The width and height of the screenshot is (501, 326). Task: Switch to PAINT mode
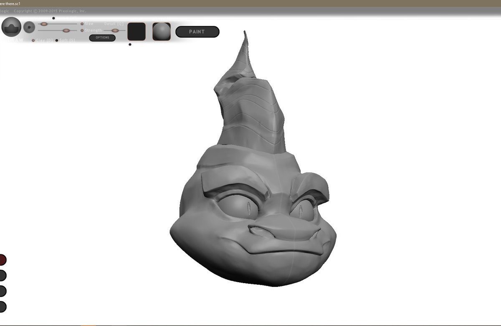[x=197, y=32]
